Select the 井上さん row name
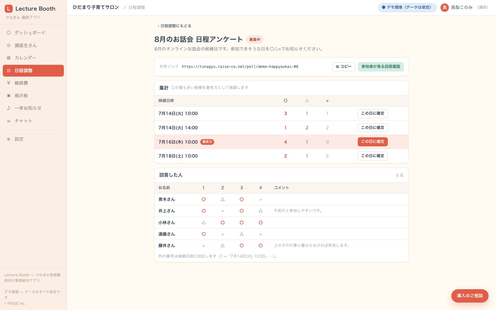 pyautogui.click(x=166, y=211)
